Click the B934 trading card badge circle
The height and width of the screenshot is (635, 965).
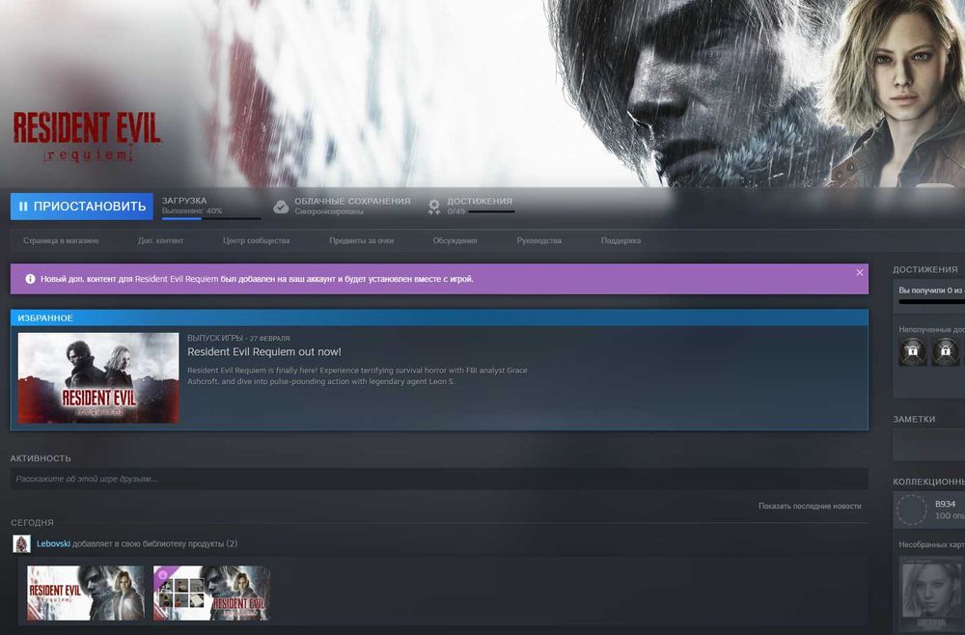[x=912, y=510]
